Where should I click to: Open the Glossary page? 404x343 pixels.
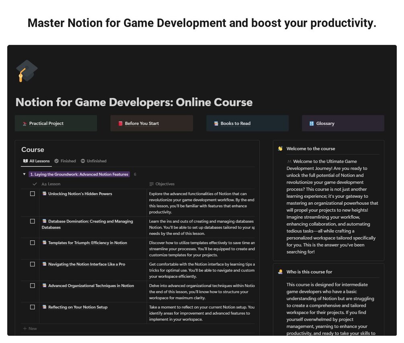tap(343, 123)
